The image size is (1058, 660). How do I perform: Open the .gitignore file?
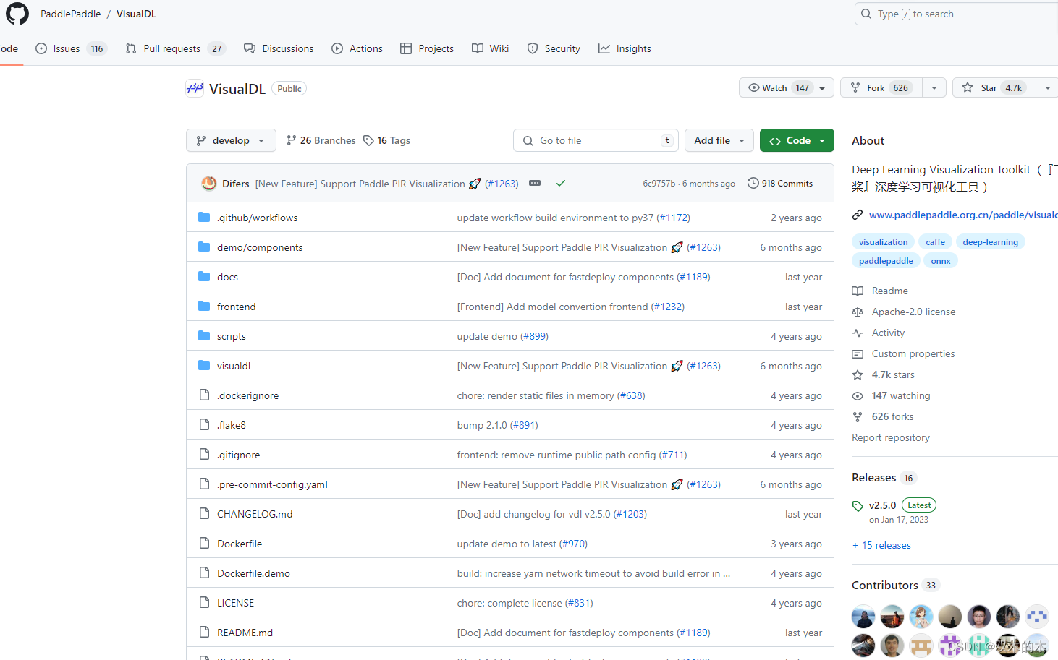pyautogui.click(x=238, y=455)
